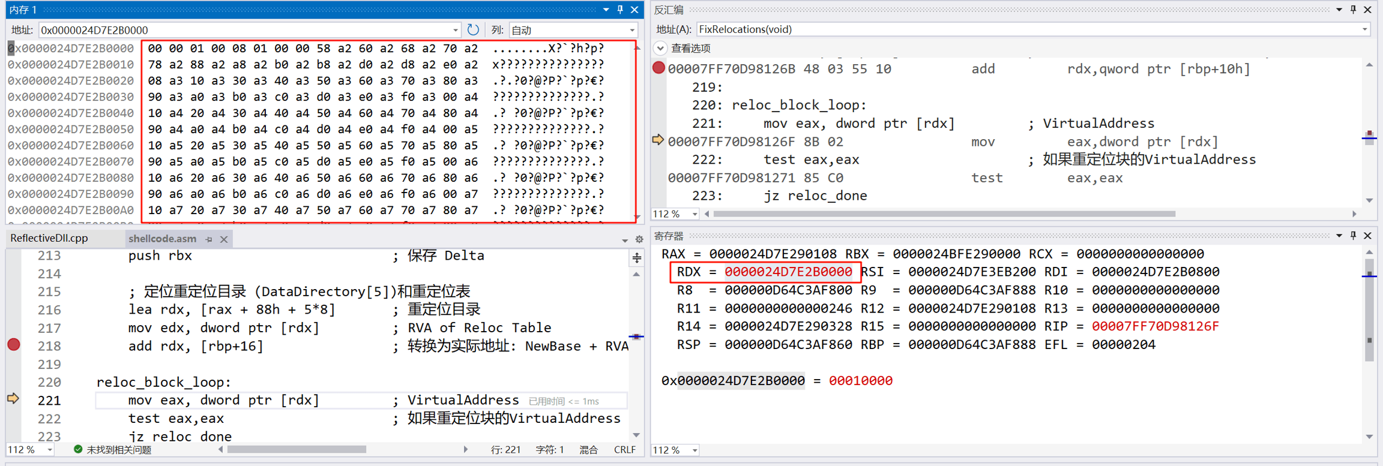Click the memory address refresh icon
Image resolution: width=1383 pixels, height=466 pixels.
click(x=473, y=29)
